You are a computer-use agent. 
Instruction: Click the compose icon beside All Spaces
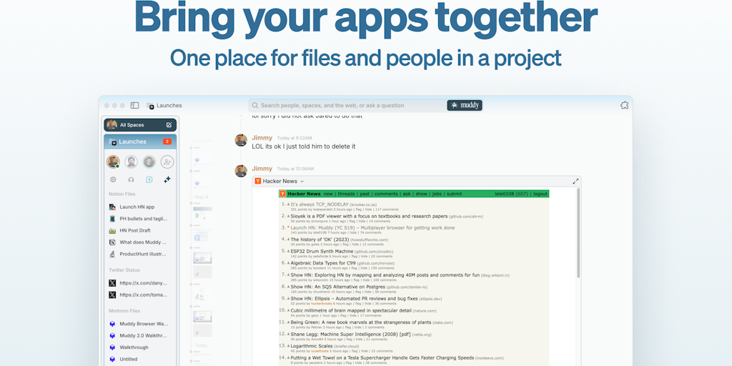pos(169,125)
